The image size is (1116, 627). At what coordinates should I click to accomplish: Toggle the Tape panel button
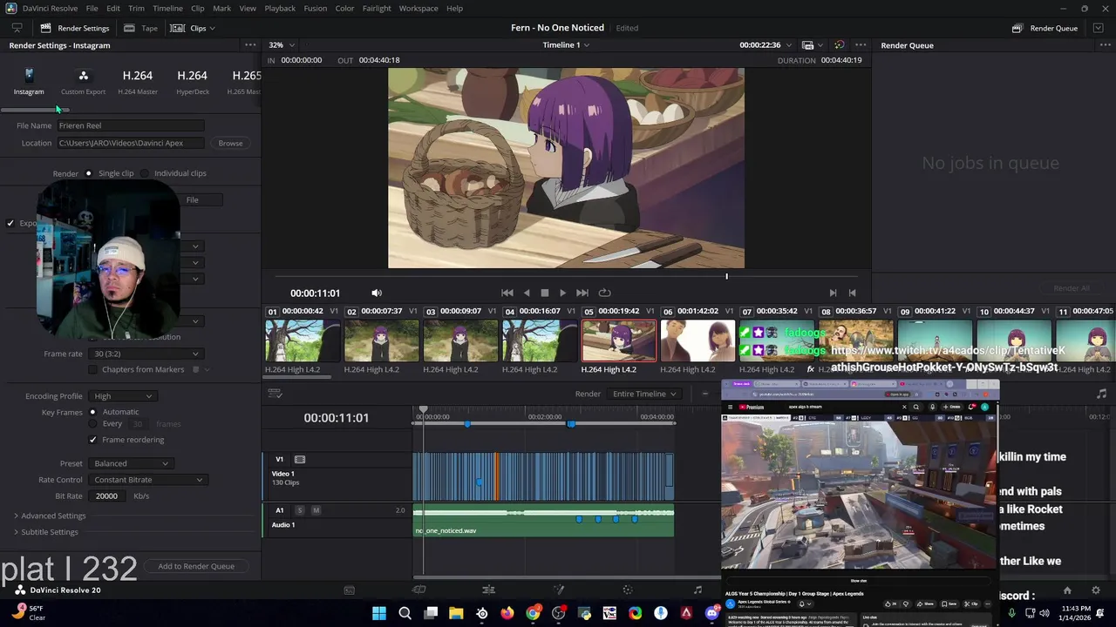[x=141, y=28]
